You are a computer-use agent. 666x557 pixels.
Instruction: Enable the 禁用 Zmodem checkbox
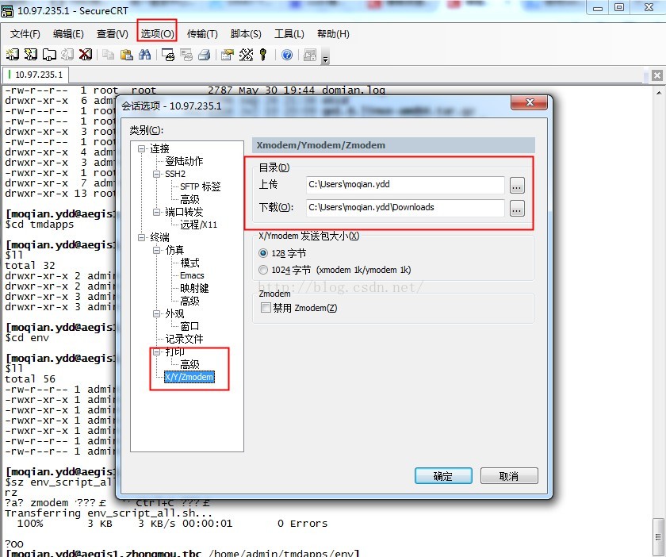[266, 307]
